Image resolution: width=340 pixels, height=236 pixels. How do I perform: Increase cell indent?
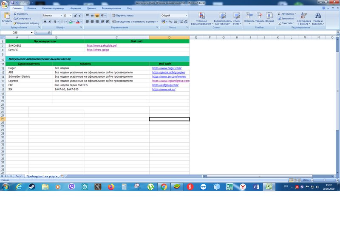click(x=108, y=22)
